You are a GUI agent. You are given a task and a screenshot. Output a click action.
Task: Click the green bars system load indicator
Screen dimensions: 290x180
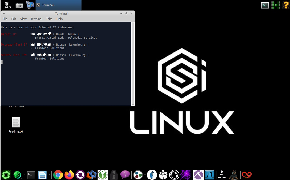275,5
